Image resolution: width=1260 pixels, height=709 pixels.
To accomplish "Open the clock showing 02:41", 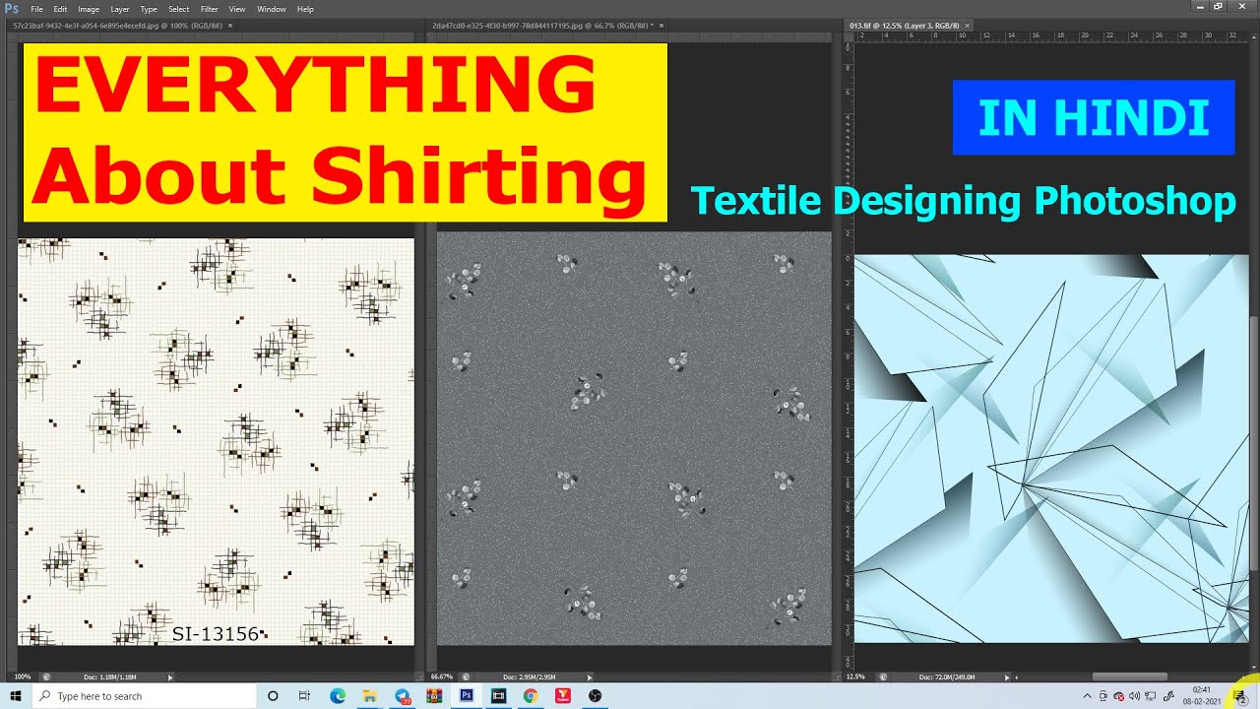I will click(1202, 696).
